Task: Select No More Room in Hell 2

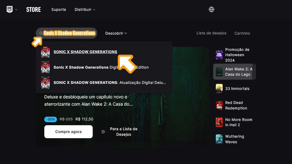Action: [234, 122]
